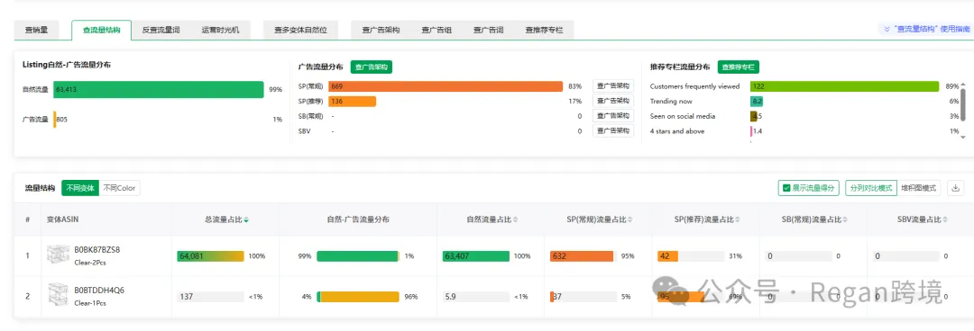Open product image for B0BK87BZS8
Screen dimensions: 974x331
(x=58, y=255)
